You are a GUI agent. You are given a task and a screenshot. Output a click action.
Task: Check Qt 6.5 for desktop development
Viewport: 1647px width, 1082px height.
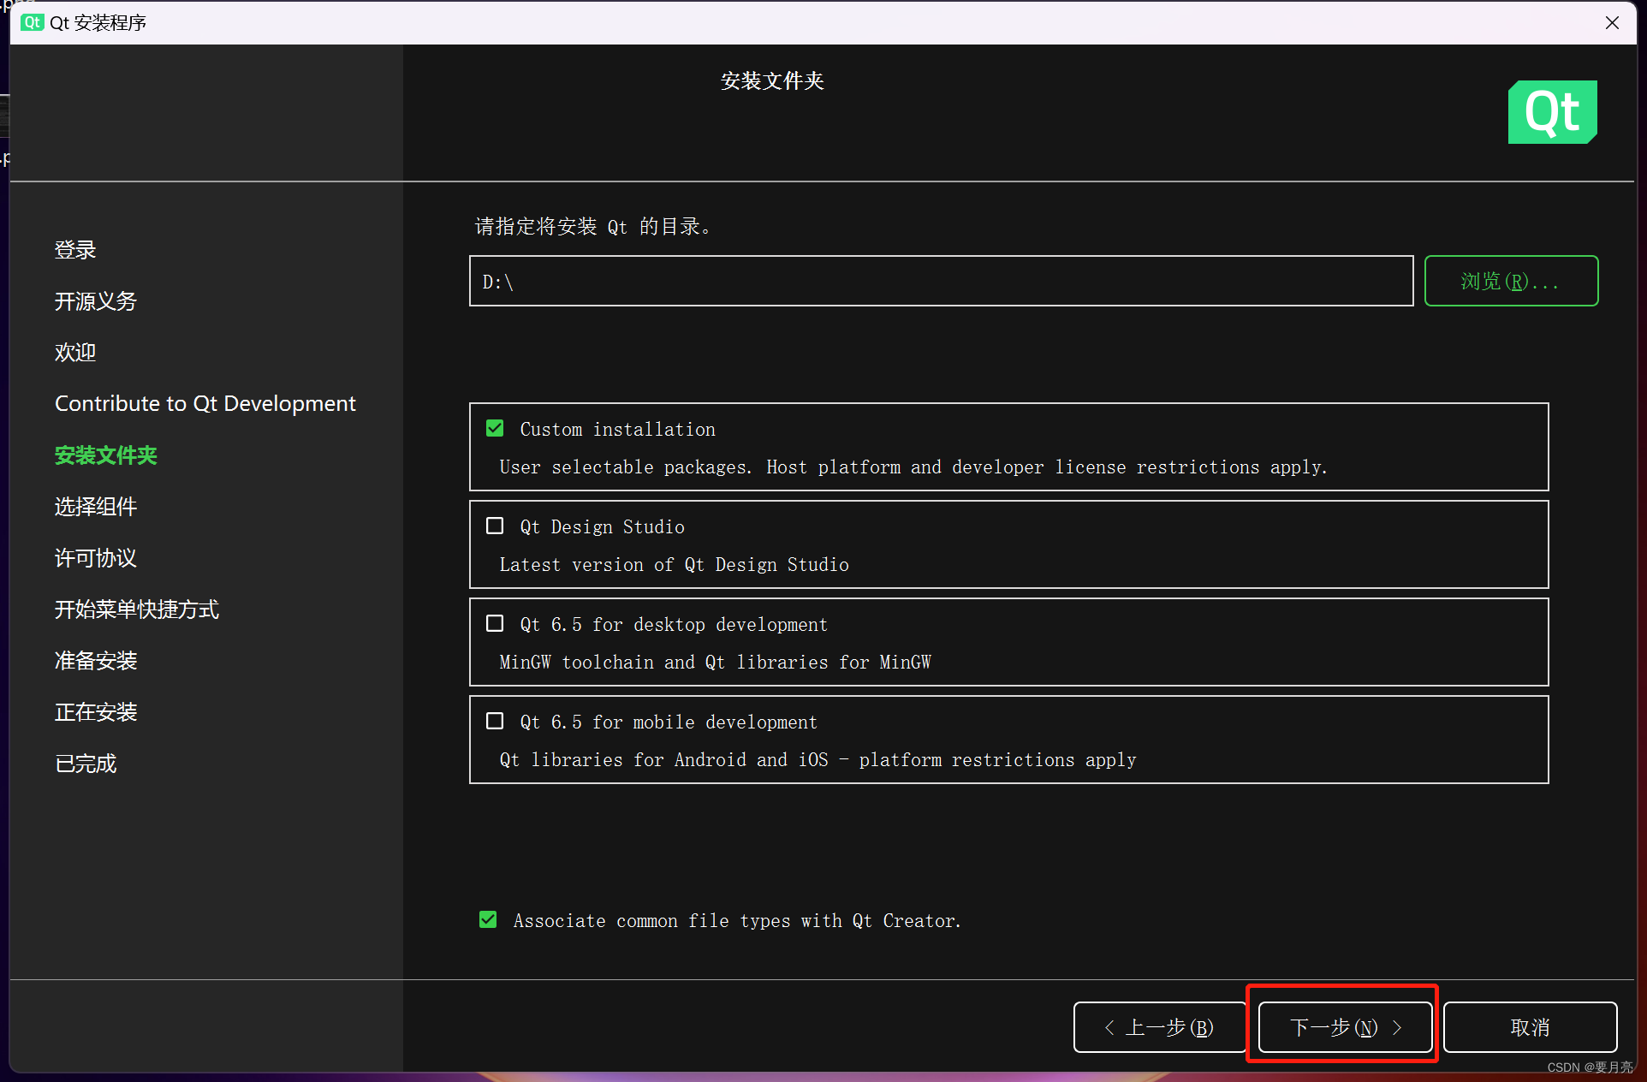tap(495, 623)
